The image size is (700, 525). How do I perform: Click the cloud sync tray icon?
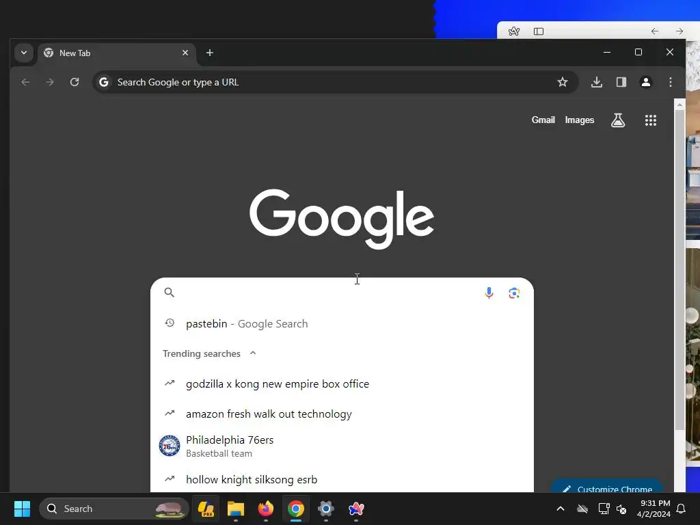pos(582,509)
